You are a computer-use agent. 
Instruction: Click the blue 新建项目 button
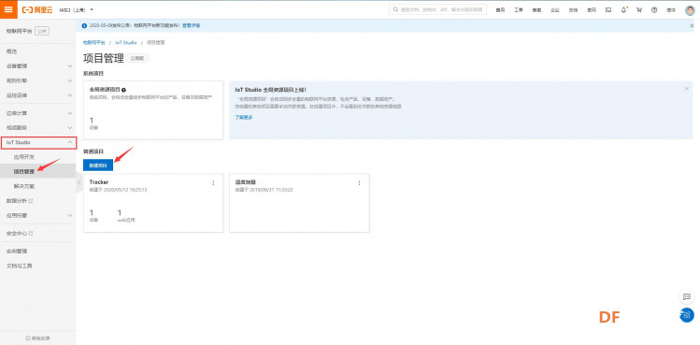point(98,165)
